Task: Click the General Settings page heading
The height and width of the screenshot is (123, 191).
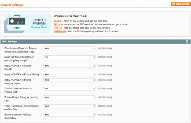Action: 12,5
